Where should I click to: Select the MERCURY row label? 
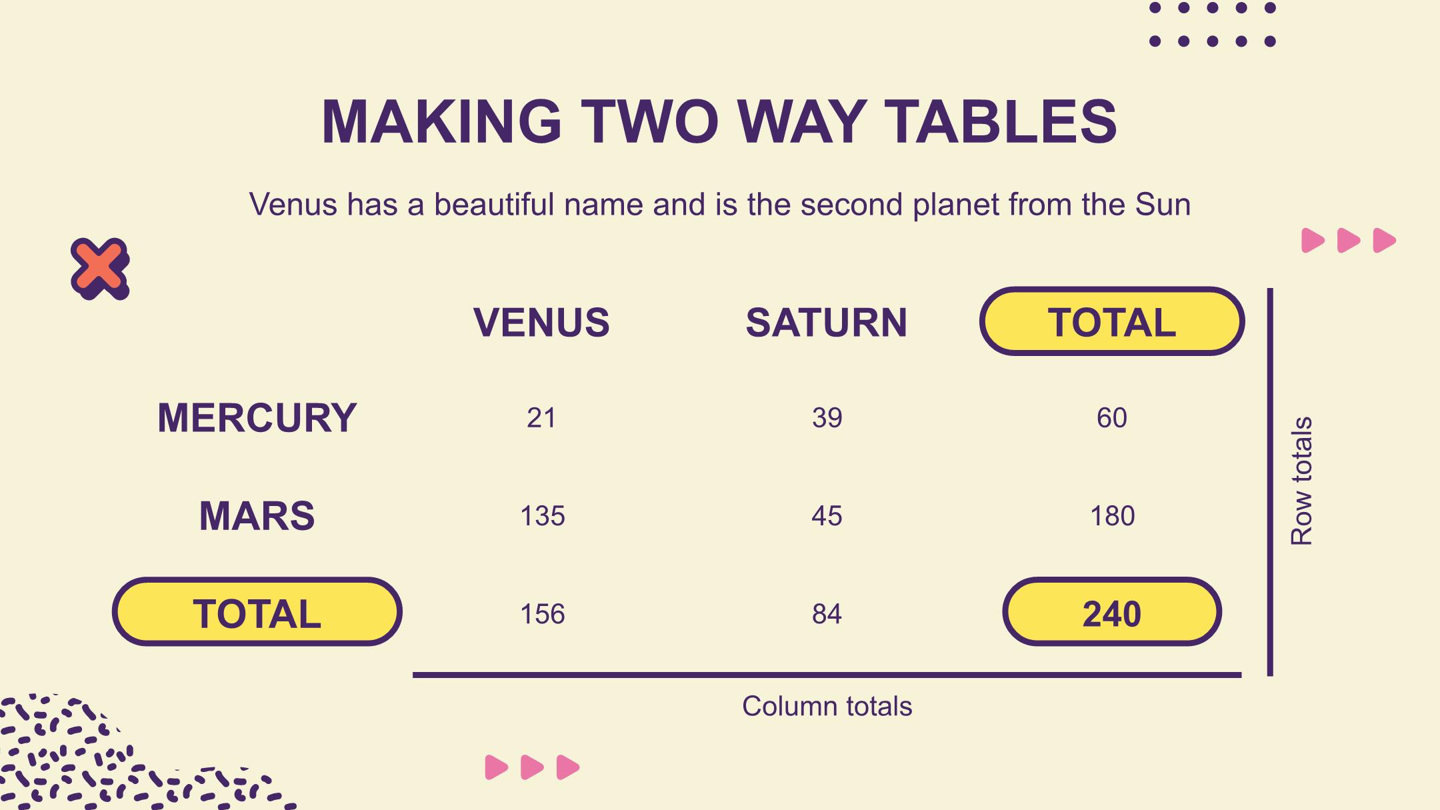[257, 418]
